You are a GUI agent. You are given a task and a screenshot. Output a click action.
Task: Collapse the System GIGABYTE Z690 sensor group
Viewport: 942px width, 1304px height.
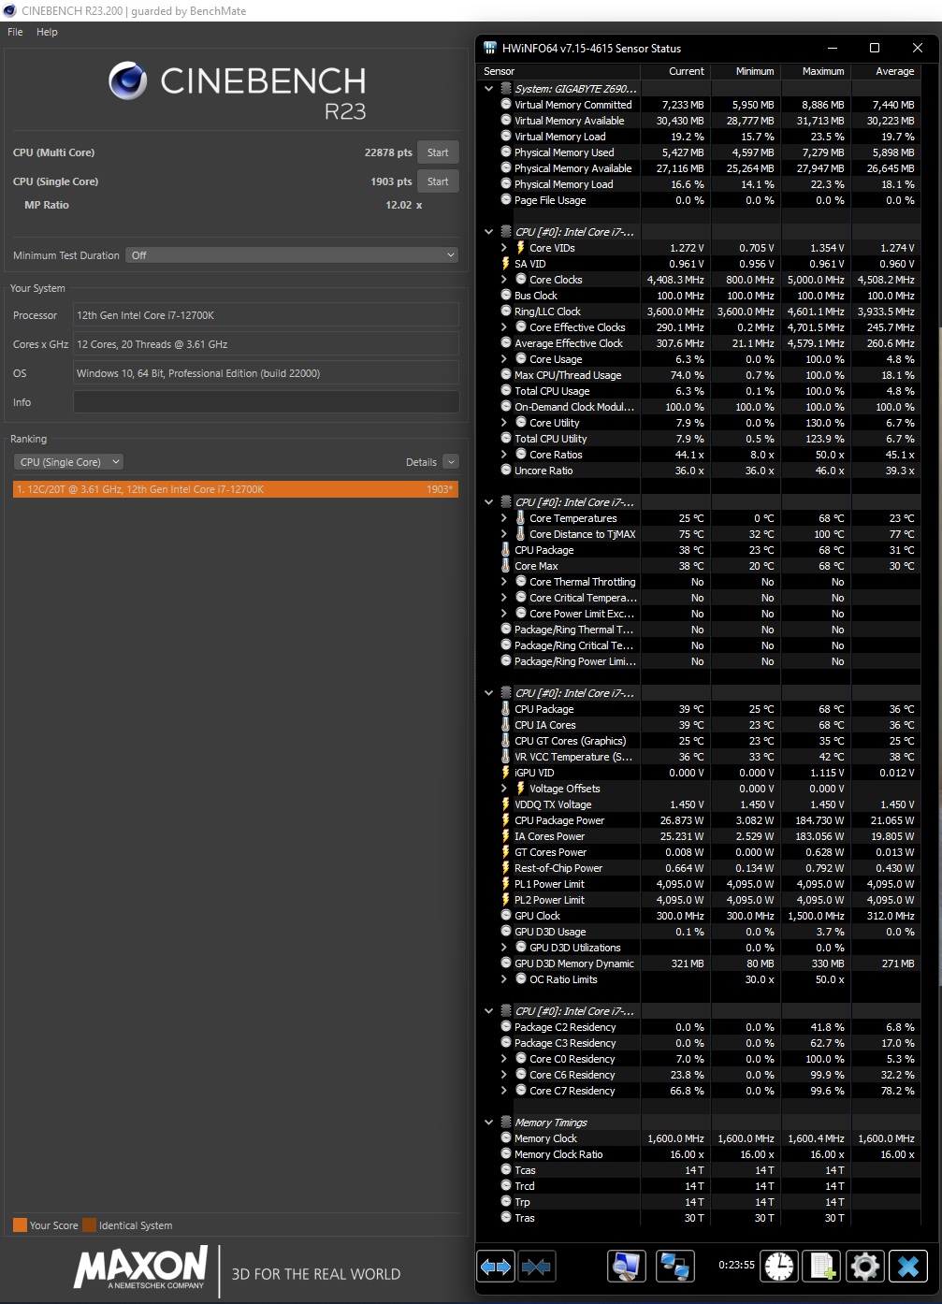[488, 89]
